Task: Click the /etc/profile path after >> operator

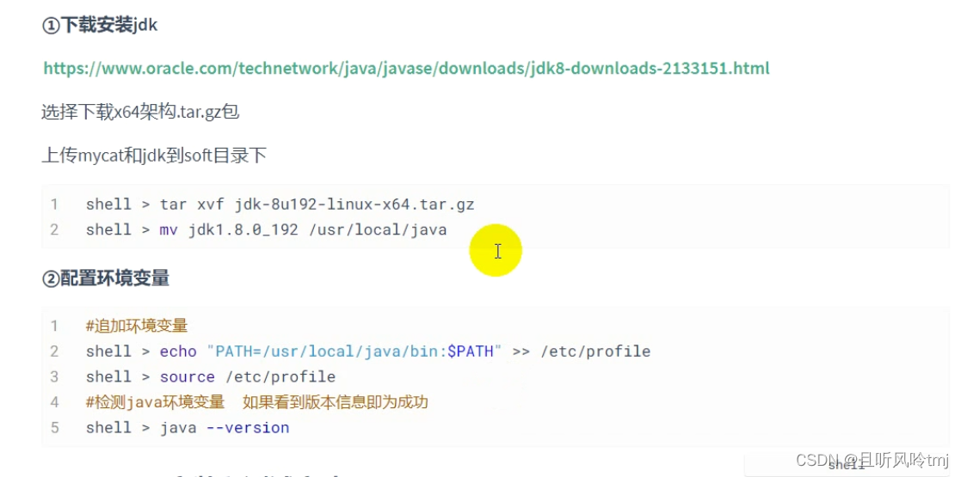Action: point(594,352)
